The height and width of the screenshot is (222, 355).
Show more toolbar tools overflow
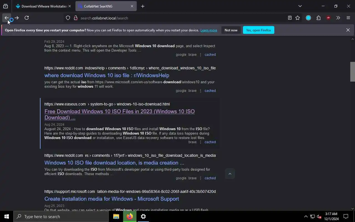338,18
